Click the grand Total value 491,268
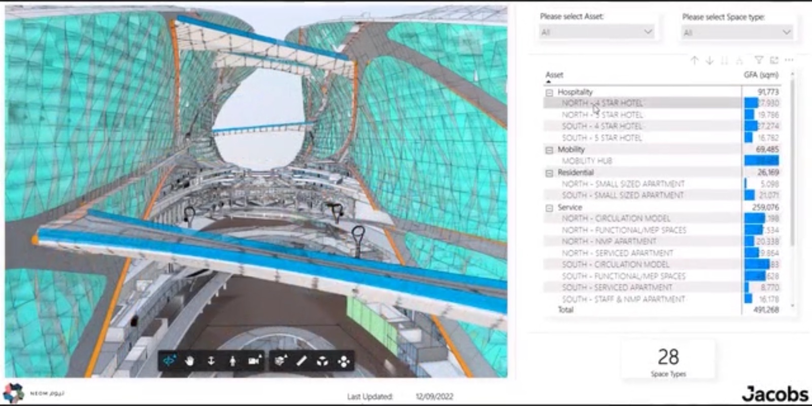The width and height of the screenshot is (812, 406). [766, 310]
